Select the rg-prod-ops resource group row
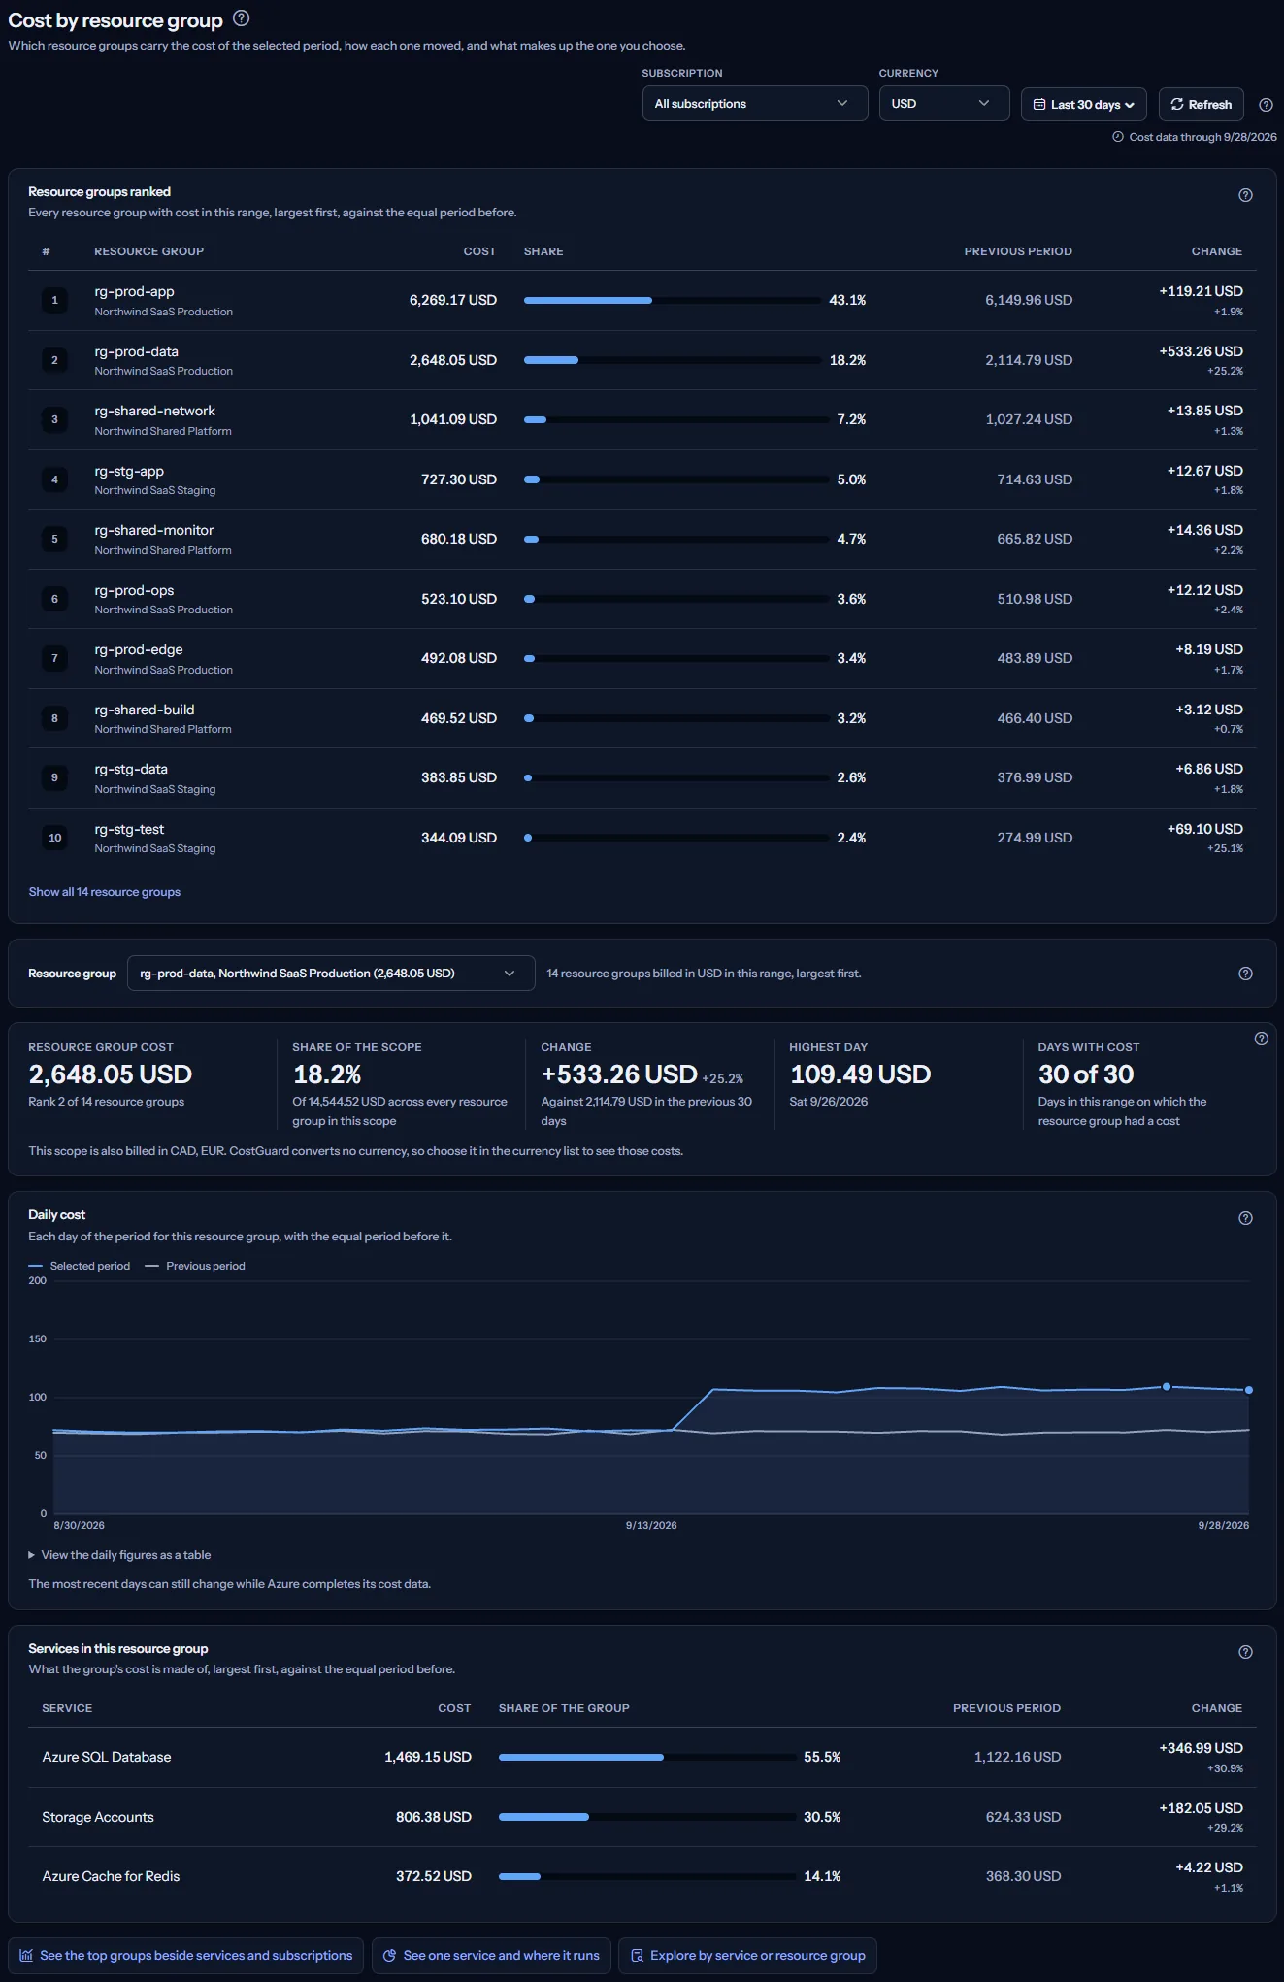1284x1982 pixels. click(642, 599)
